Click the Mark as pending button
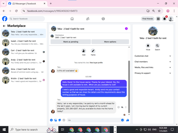The image size is (178, 133). (71, 42)
